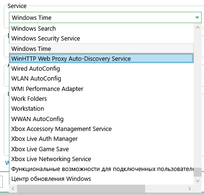
Task: Select WMI Performance Adapter
Action: point(101,89)
